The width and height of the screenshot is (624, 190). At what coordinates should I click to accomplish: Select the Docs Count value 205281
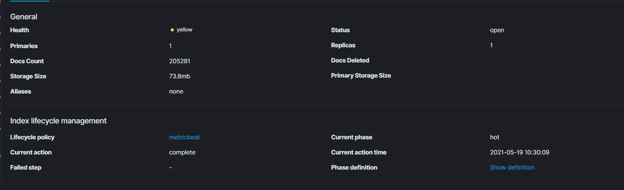pyautogui.click(x=179, y=61)
